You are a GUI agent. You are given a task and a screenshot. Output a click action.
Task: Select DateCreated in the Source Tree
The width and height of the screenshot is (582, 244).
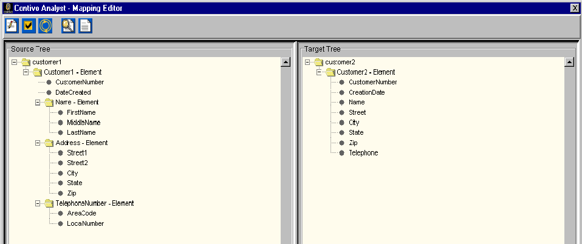[x=73, y=92]
